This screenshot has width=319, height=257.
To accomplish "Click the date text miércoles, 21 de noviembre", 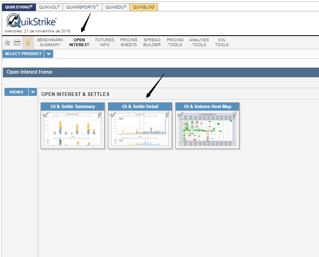I will click(37, 31).
